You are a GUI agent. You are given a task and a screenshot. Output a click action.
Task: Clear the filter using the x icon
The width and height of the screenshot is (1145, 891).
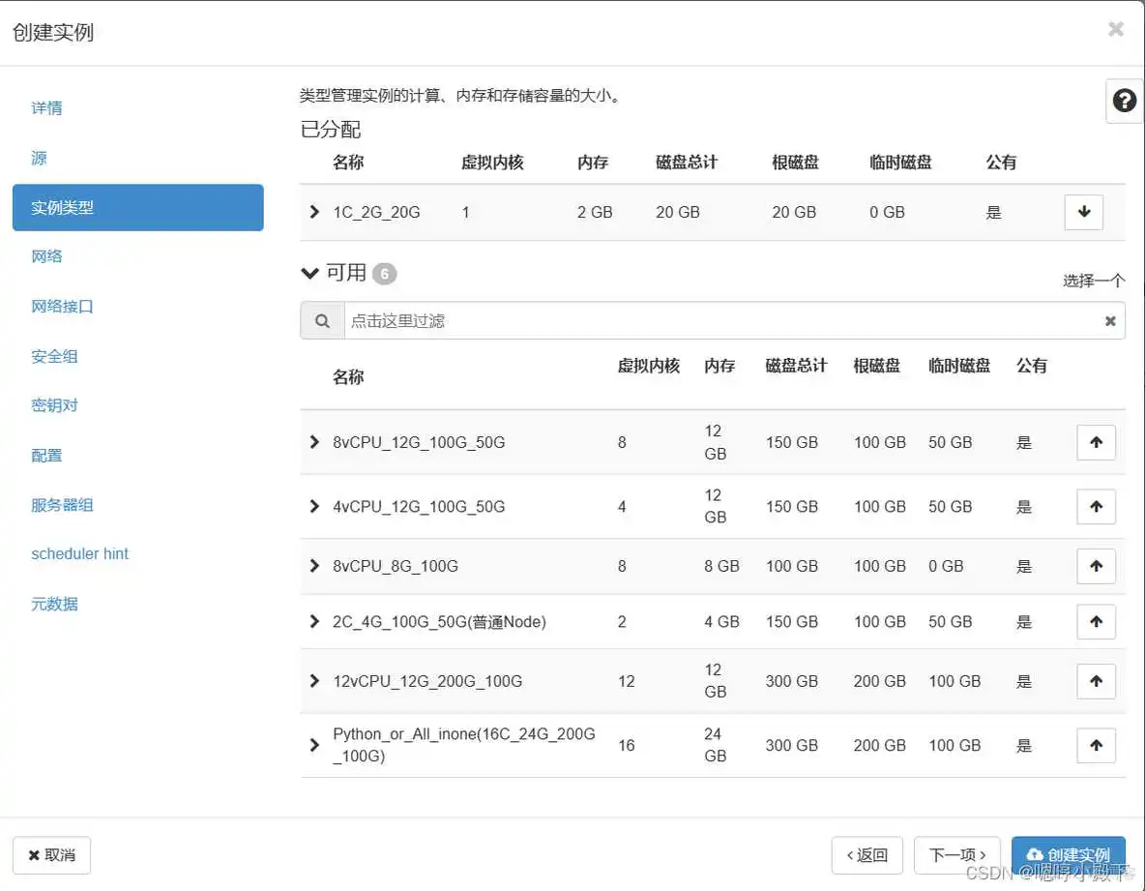(1110, 320)
